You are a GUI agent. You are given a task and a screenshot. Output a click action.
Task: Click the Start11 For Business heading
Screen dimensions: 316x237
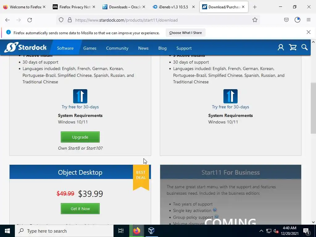[231, 172]
